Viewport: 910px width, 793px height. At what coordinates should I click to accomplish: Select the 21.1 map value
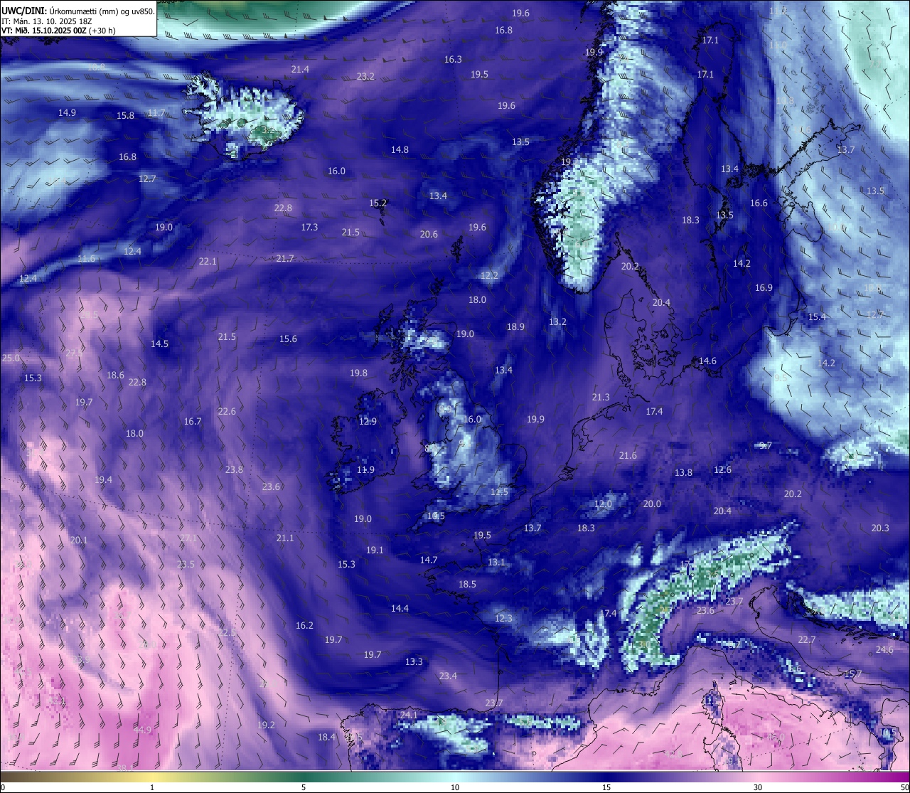click(x=285, y=538)
